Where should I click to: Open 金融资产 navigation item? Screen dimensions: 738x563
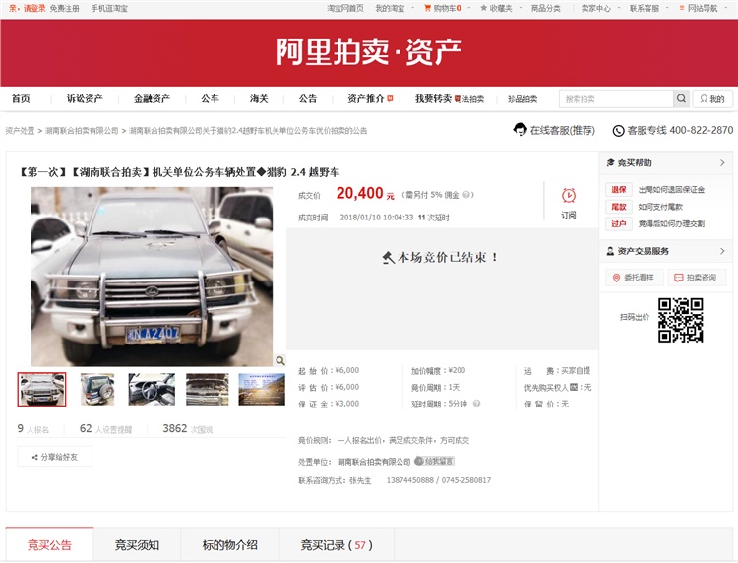point(152,98)
